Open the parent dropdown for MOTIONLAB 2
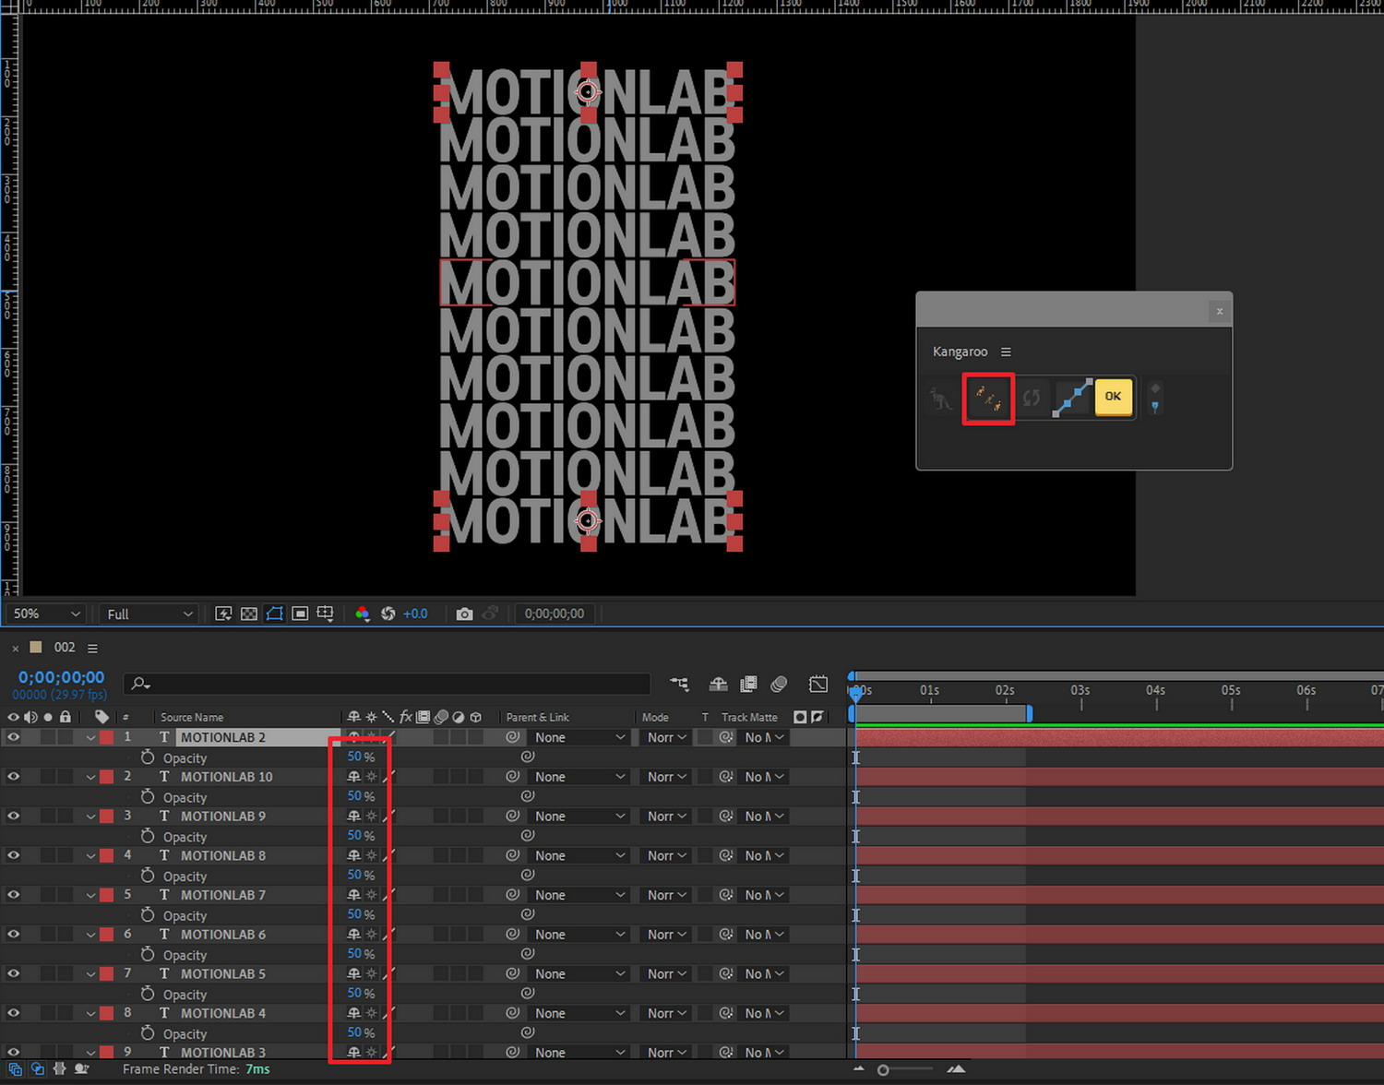The image size is (1384, 1085). click(x=579, y=737)
